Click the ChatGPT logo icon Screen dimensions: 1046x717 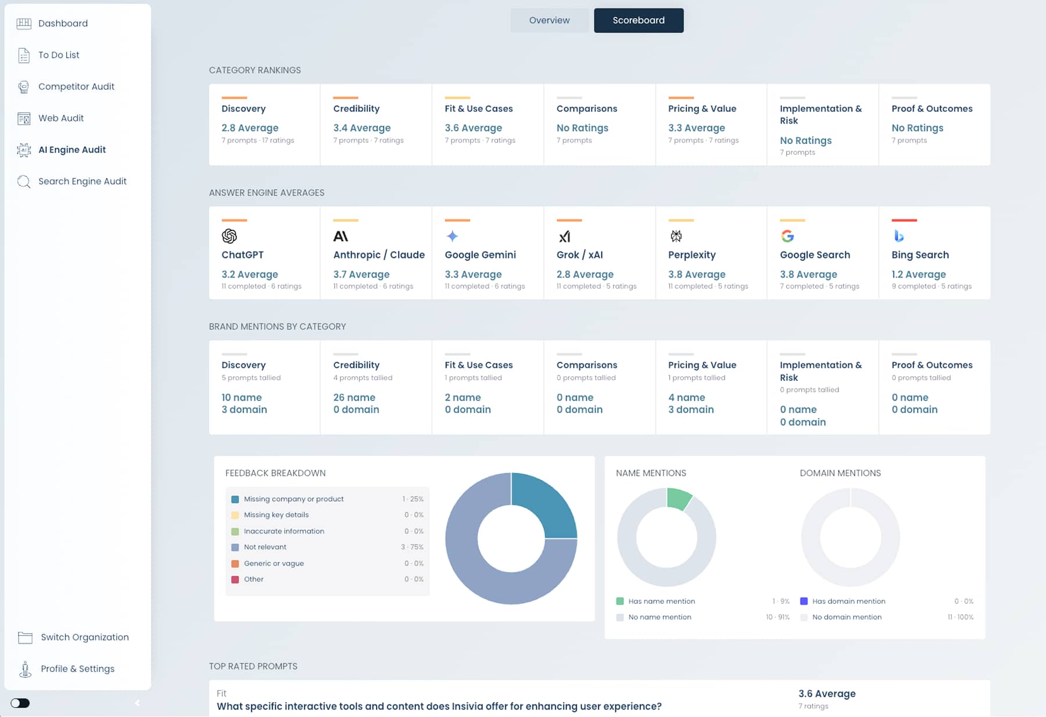pyautogui.click(x=230, y=236)
